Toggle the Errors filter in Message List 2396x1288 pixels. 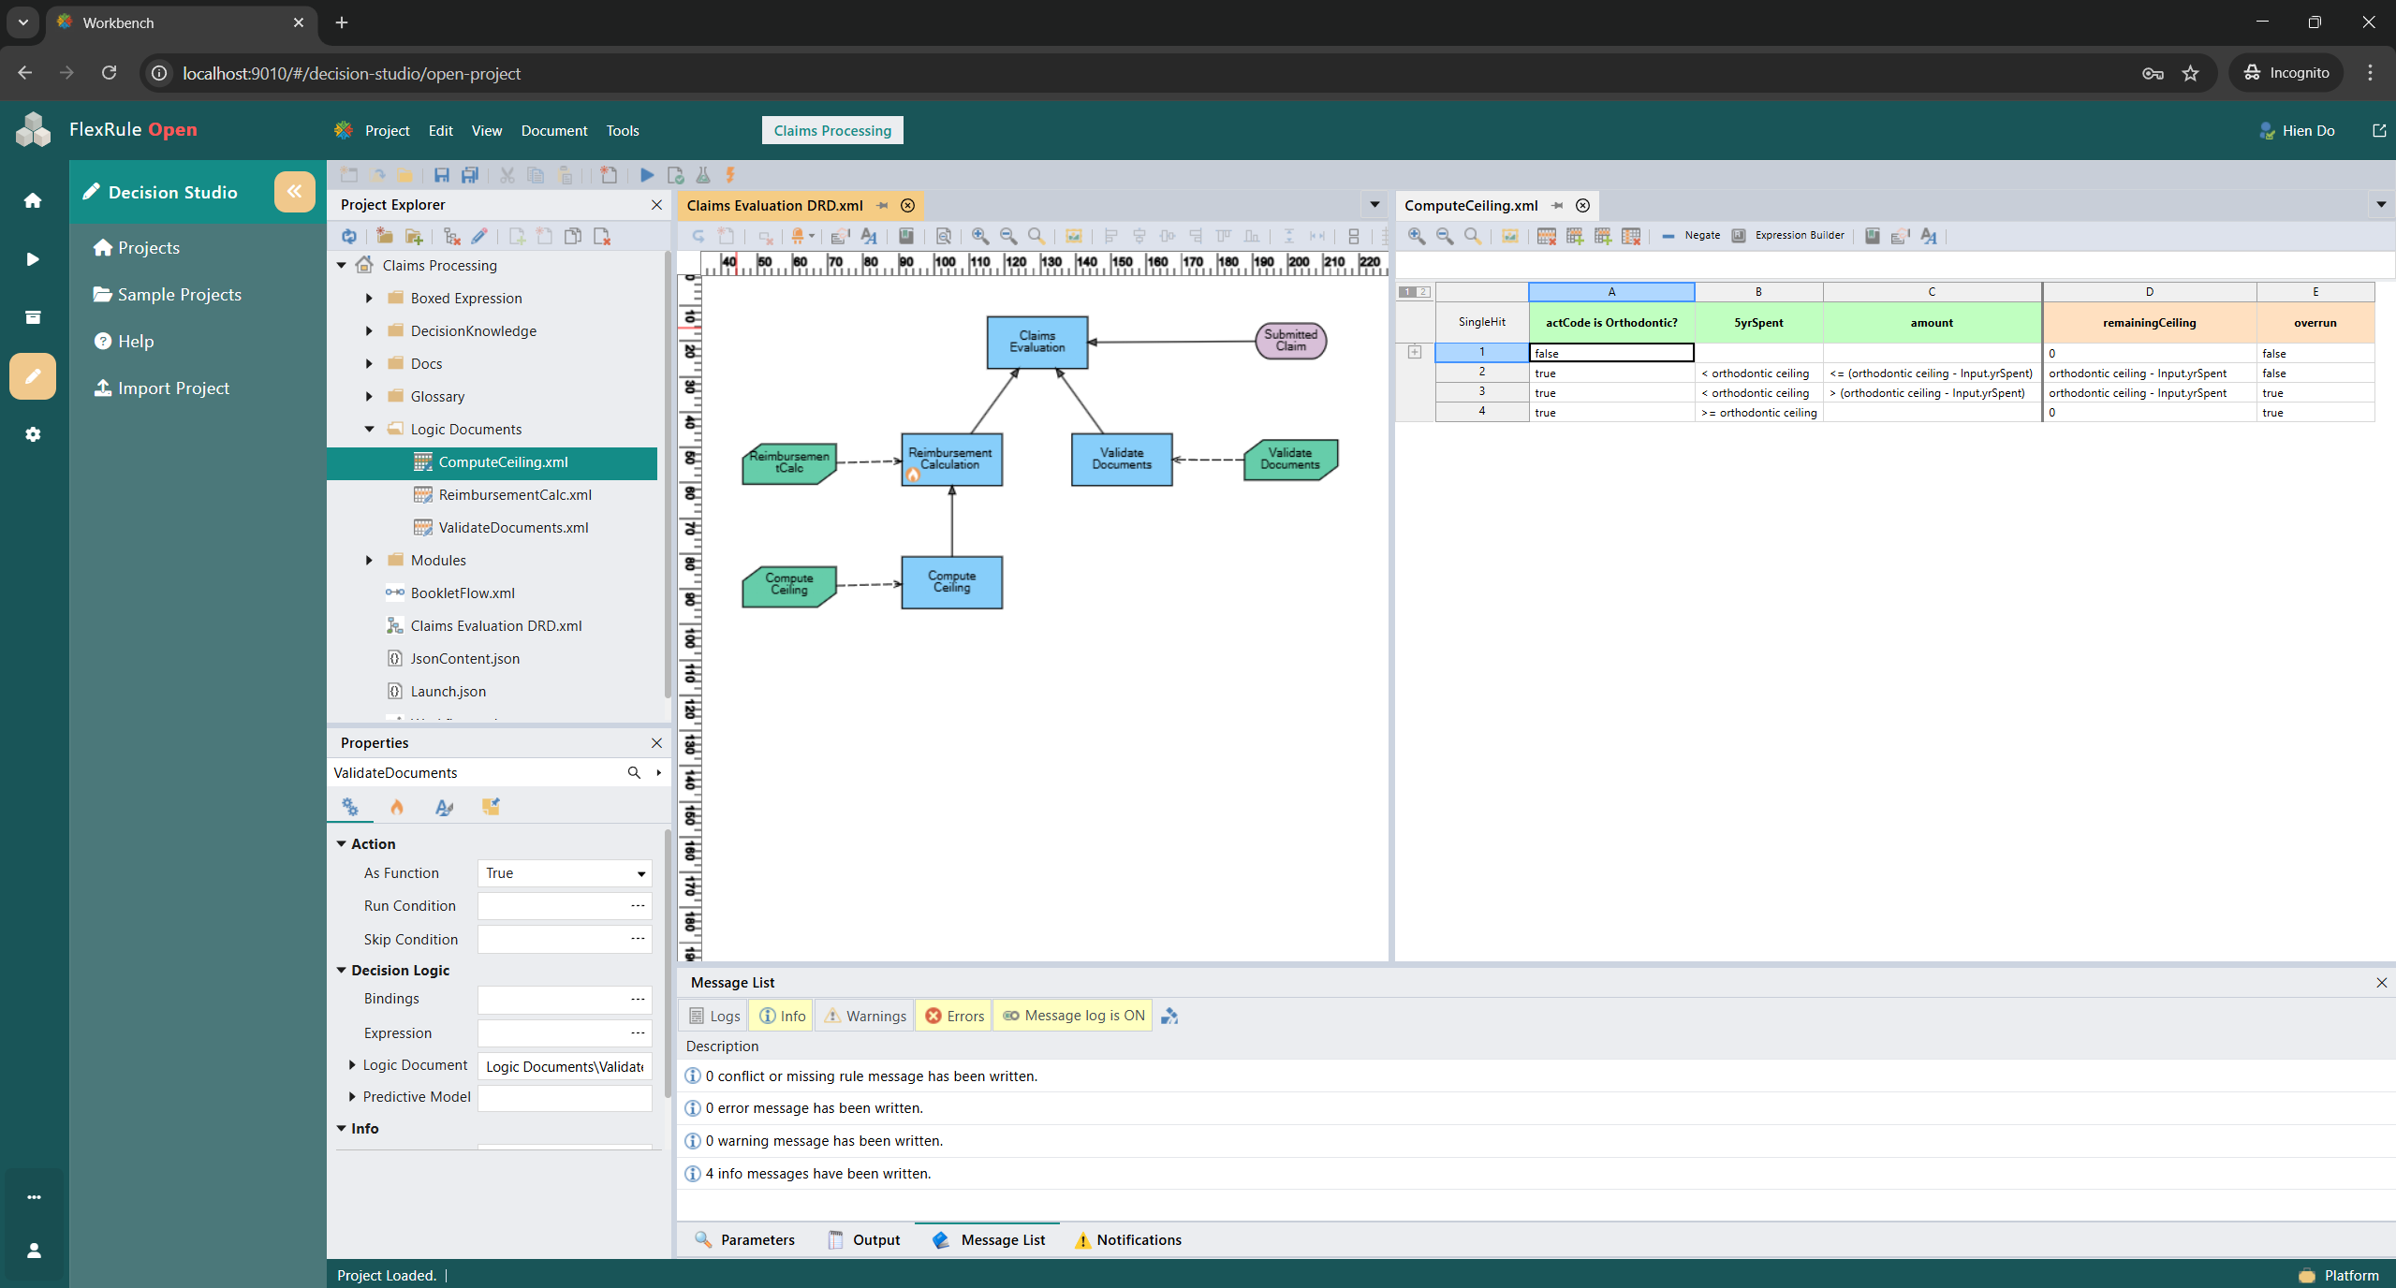point(955,1016)
